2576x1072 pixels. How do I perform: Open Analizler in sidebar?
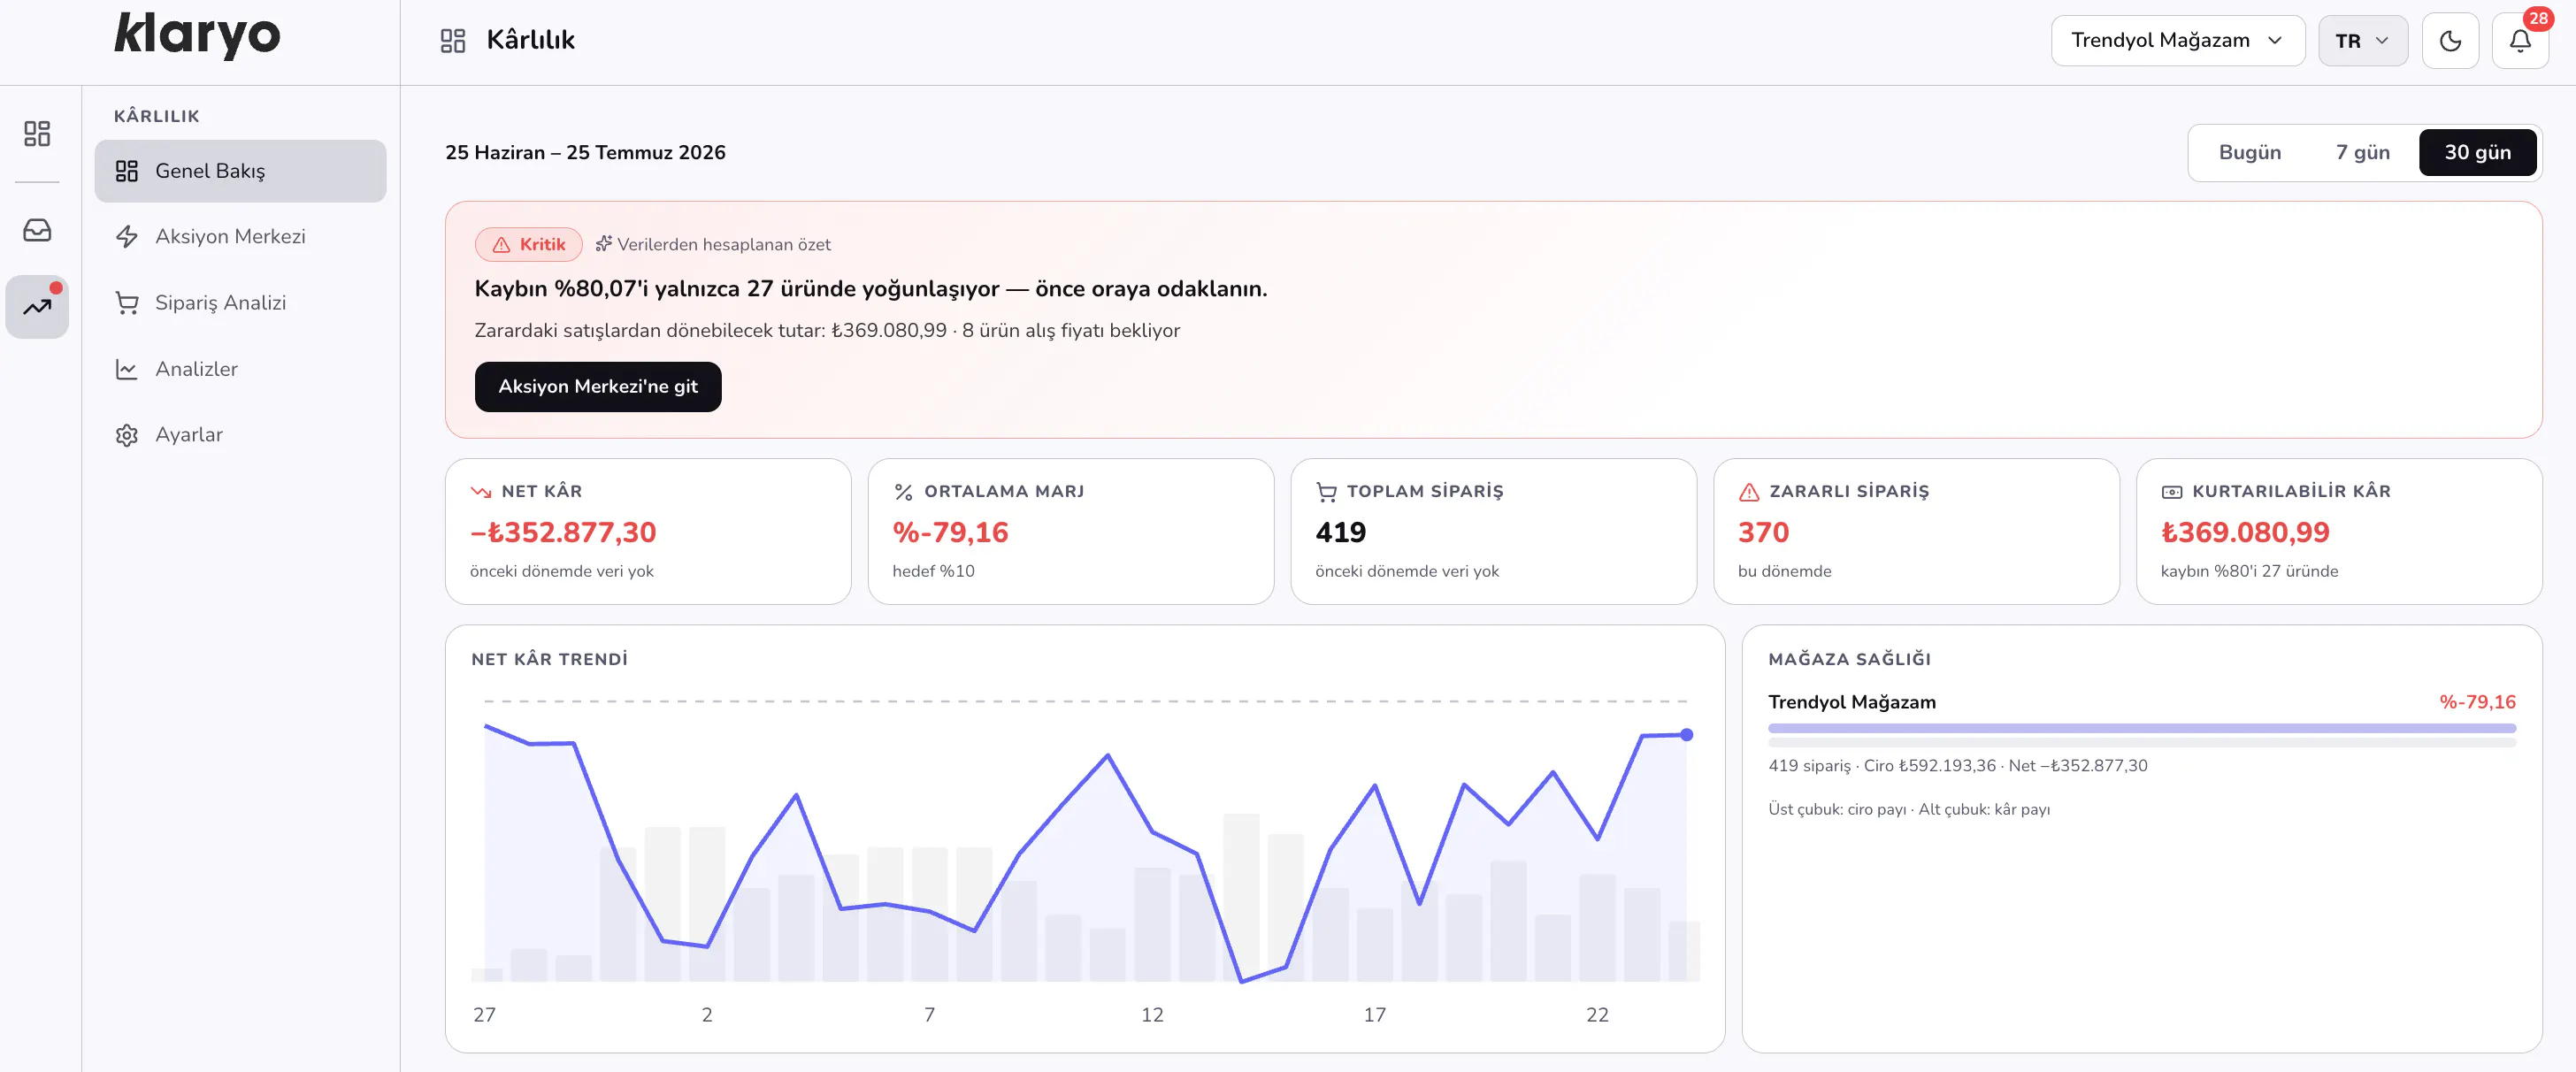240,369
